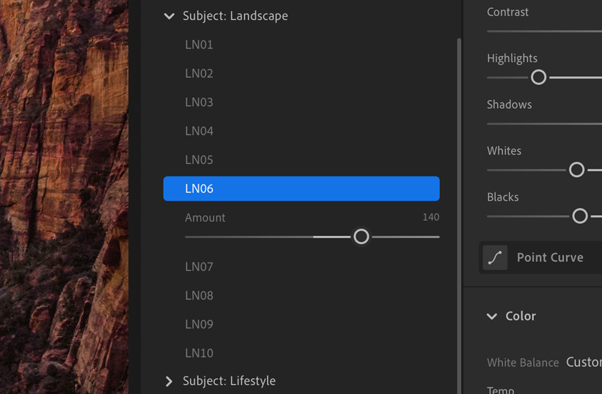The height and width of the screenshot is (394, 602).
Task: Select the LN05 preset
Action: click(199, 160)
